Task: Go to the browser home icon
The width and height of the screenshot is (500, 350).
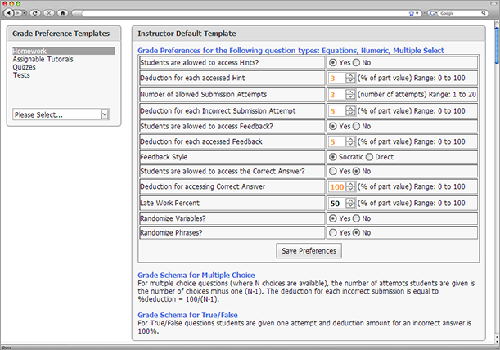Action: pos(62,13)
